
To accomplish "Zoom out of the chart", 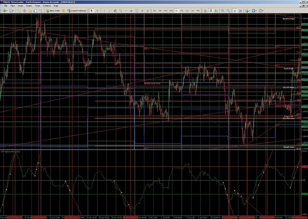I will coord(228,11).
